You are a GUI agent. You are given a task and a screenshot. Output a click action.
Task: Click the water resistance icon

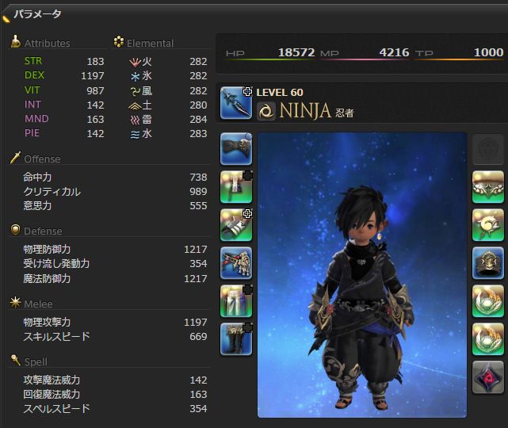pyautogui.click(x=135, y=135)
